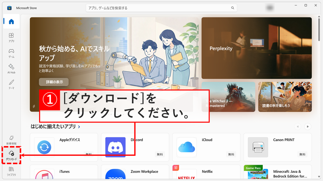
Task: Click the Netflix title text
Action: click(x=207, y=172)
